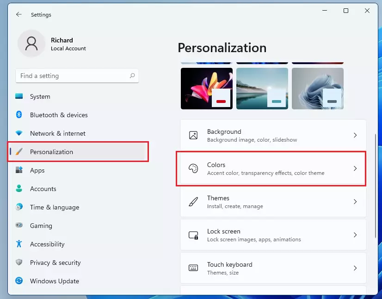Open Accessibility settings label
382x299 pixels.
click(47, 244)
